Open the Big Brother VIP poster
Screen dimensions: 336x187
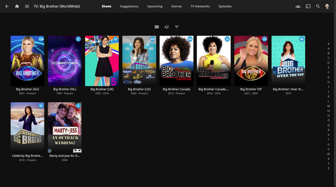(251, 61)
